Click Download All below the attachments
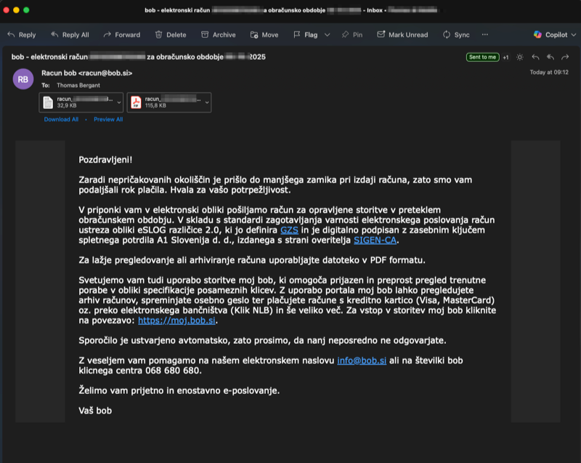Viewport: 581px width, 463px height. 60,119
